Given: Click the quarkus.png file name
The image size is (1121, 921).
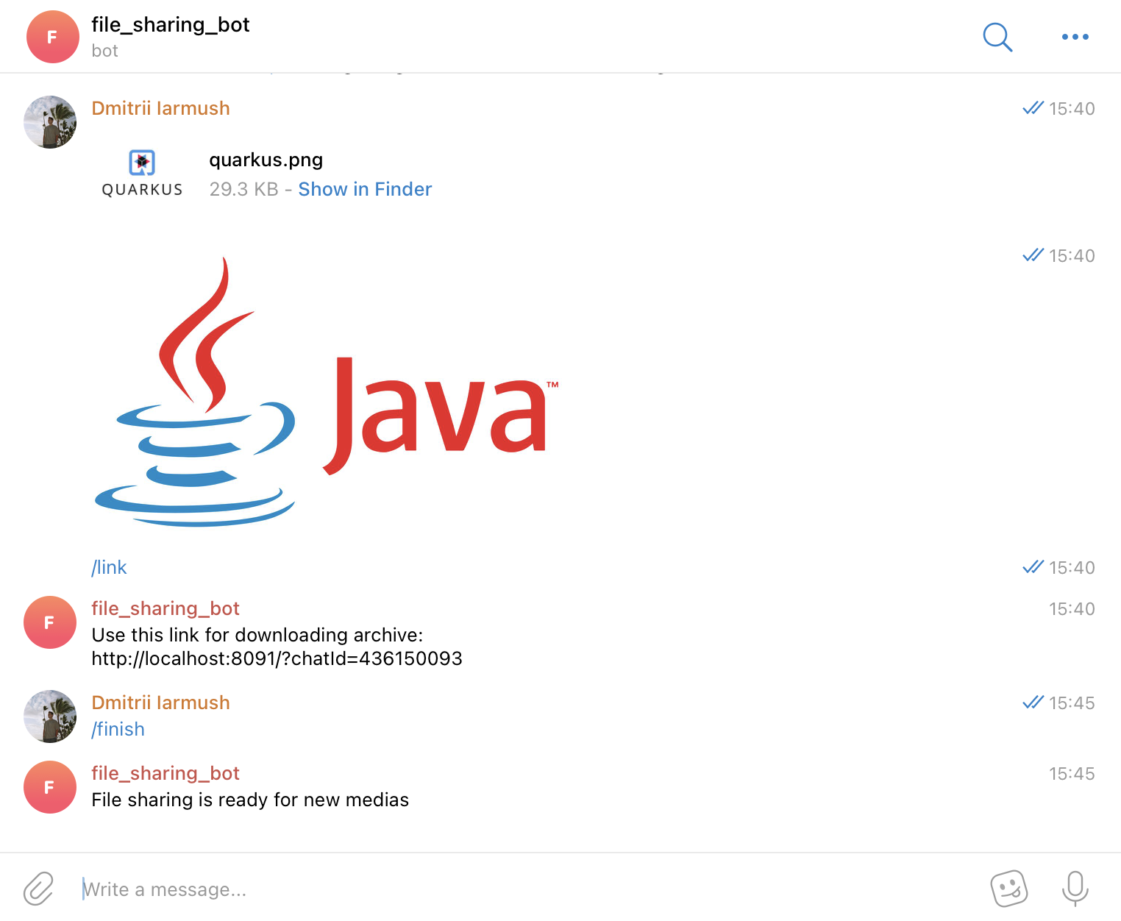Looking at the screenshot, I should pyautogui.click(x=266, y=160).
